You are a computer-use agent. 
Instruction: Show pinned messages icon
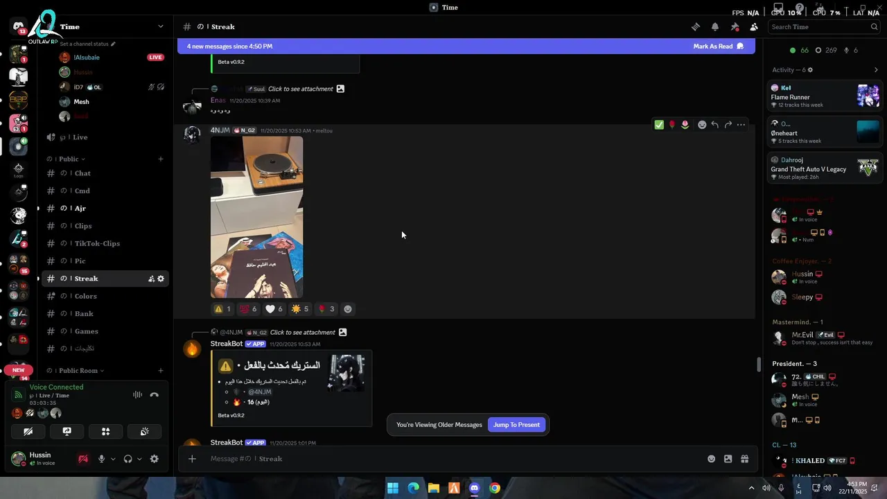pos(735,26)
